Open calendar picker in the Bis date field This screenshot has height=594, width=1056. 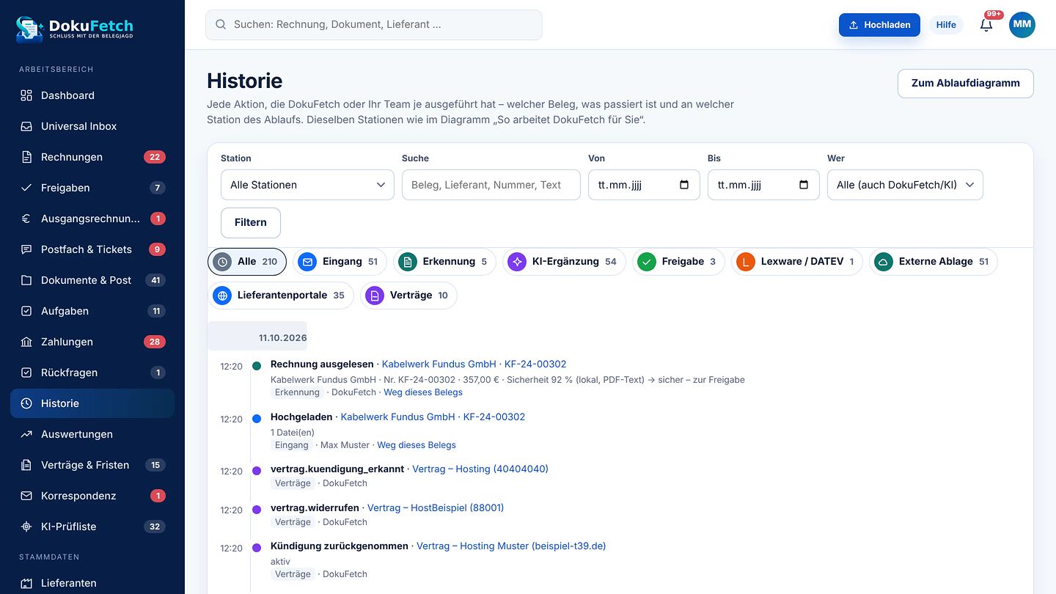click(804, 185)
